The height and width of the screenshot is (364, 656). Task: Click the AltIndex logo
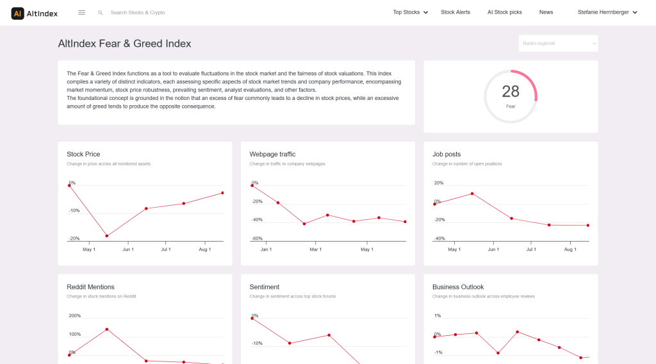click(35, 13)
